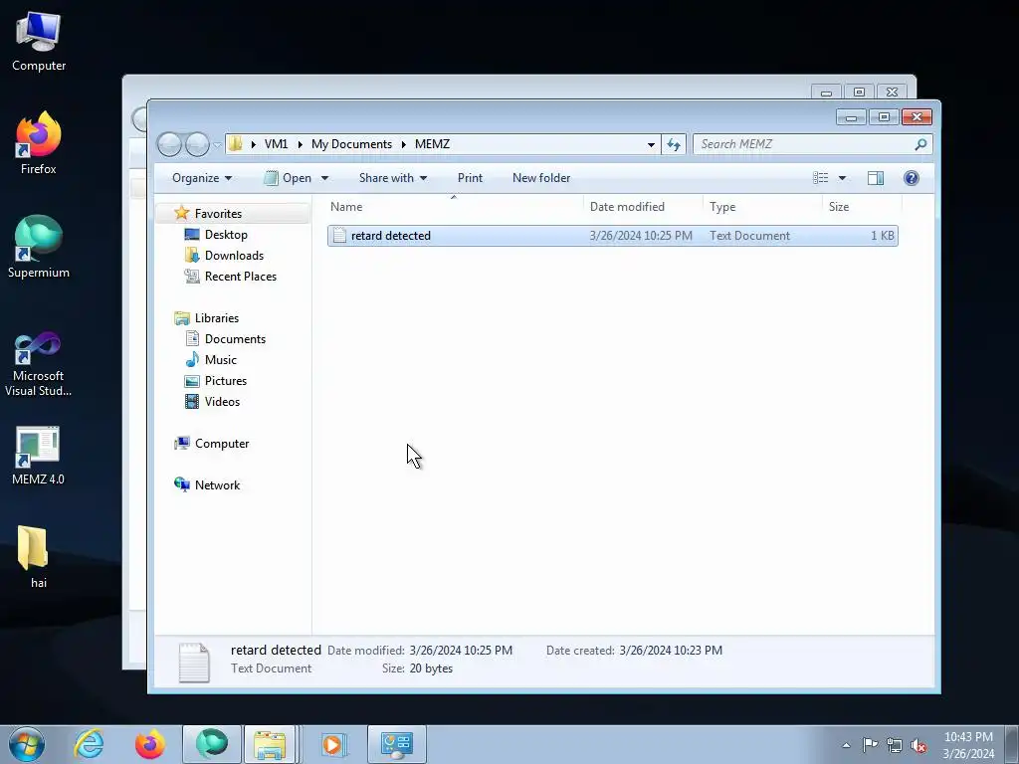Open Downloads under Favorites
This screenshot has width=1019, height=764.
(234, 256)
